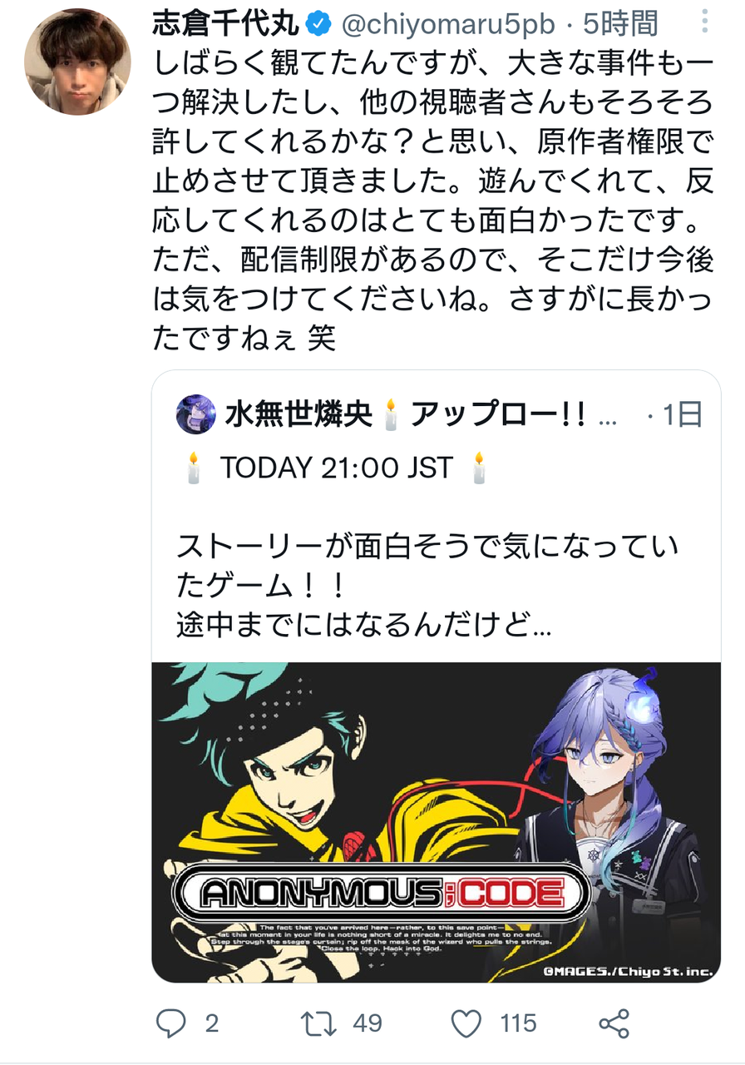This screenshot has width=745, height=1065.
Task: Open 志倉千代丸 profile avatar
Action: click(x=77, y=62)
